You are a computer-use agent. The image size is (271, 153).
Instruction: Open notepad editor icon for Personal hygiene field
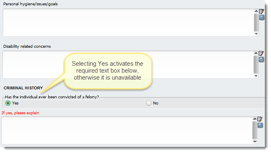click(262, 11)
